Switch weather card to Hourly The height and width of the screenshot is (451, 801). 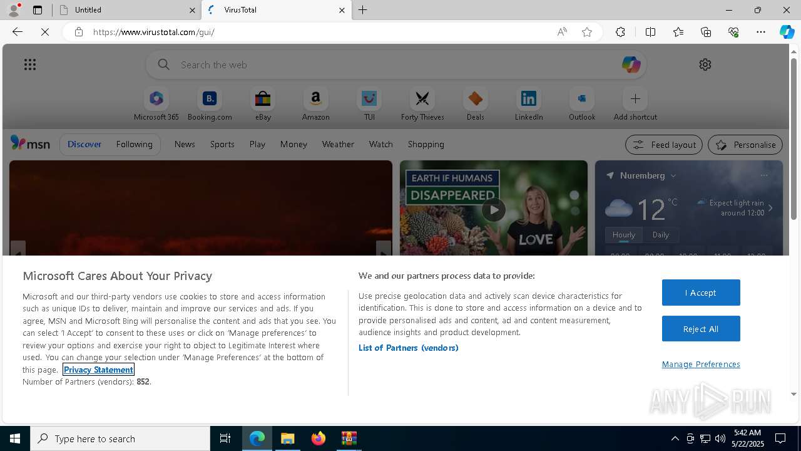click(624, 235)
